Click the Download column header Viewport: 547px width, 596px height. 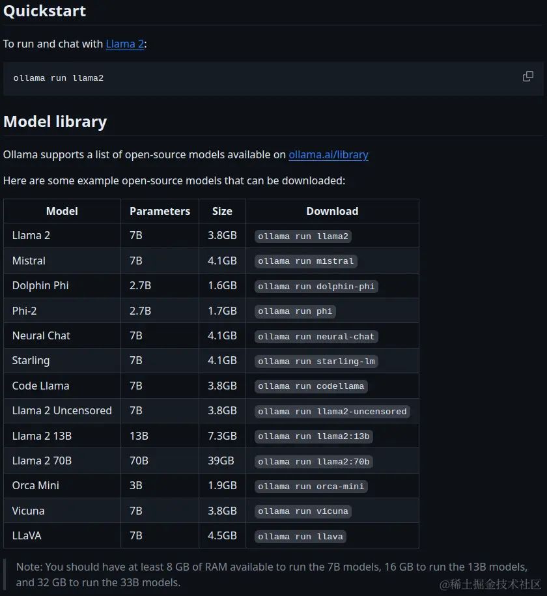point(332,211)
